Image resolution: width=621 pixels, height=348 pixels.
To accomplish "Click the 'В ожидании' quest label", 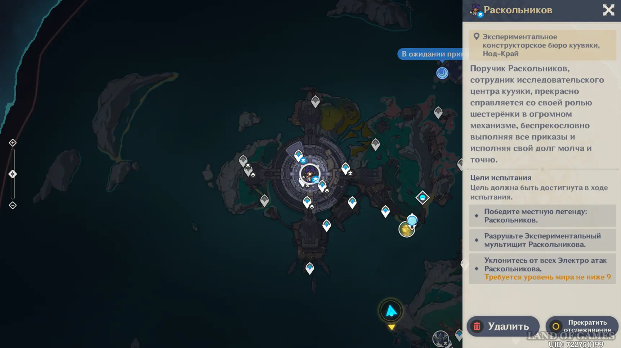I will 430,54.
